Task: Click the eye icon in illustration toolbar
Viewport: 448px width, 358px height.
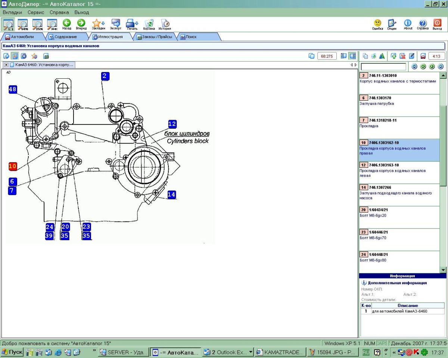Action: [46, 56]
